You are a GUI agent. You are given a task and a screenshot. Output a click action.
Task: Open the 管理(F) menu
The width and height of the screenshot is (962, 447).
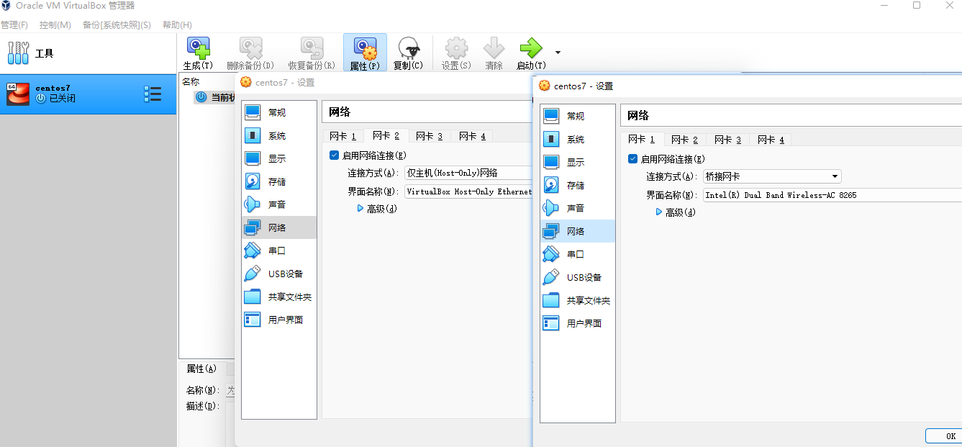tap(14, 25)
